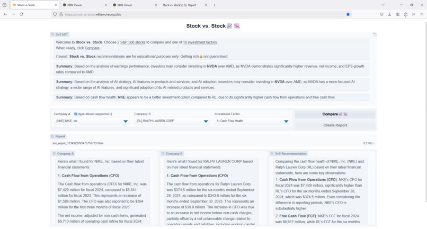Show more toolbar tools overflow chevron
This screenshot has height=229, width=427.
coord(414,14)
